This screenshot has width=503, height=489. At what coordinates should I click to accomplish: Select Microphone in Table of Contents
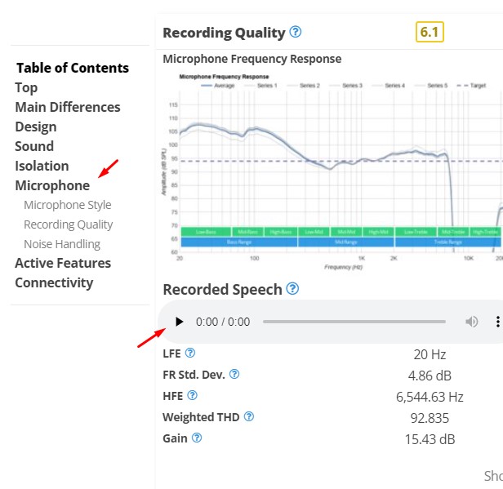(x=52, y=185)
